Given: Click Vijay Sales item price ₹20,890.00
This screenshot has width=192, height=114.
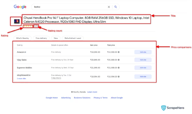Looking at the screenshot, I should click(x=95, y=60).
